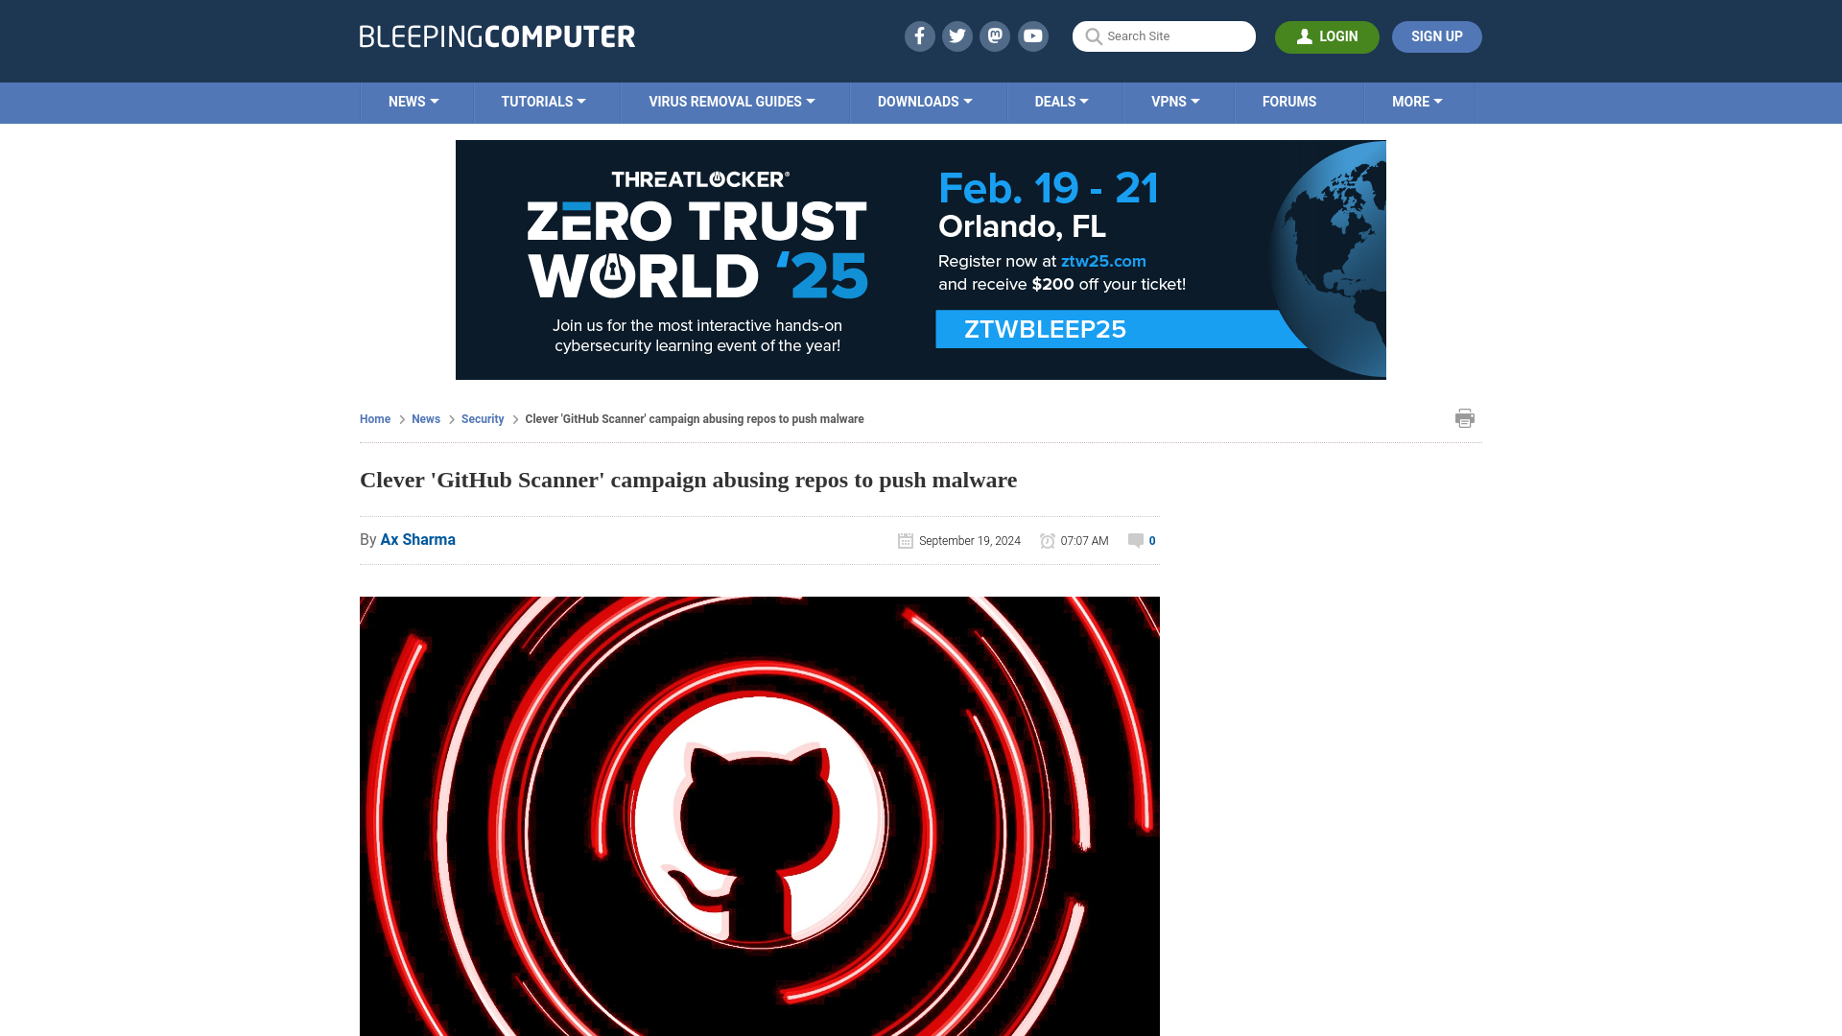1842x1036 pixels.
Task: Expand the DEALS menu
Action: 1060,101
